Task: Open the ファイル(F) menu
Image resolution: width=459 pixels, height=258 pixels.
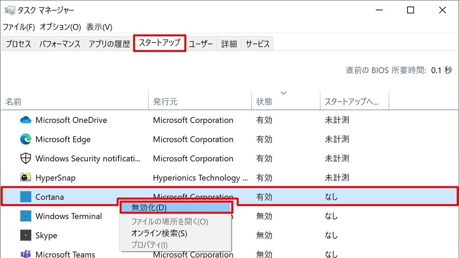Action: coord(19,27)
